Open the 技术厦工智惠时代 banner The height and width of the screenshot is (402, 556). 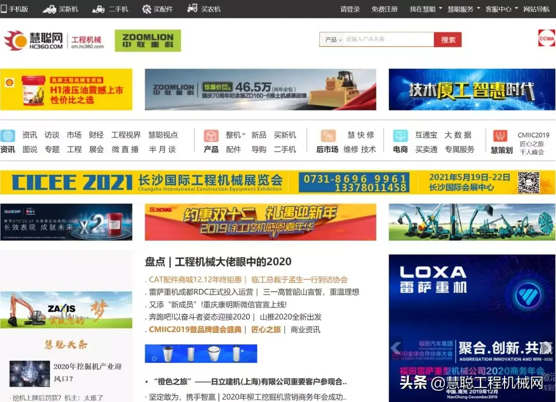(x=472, y=89)
